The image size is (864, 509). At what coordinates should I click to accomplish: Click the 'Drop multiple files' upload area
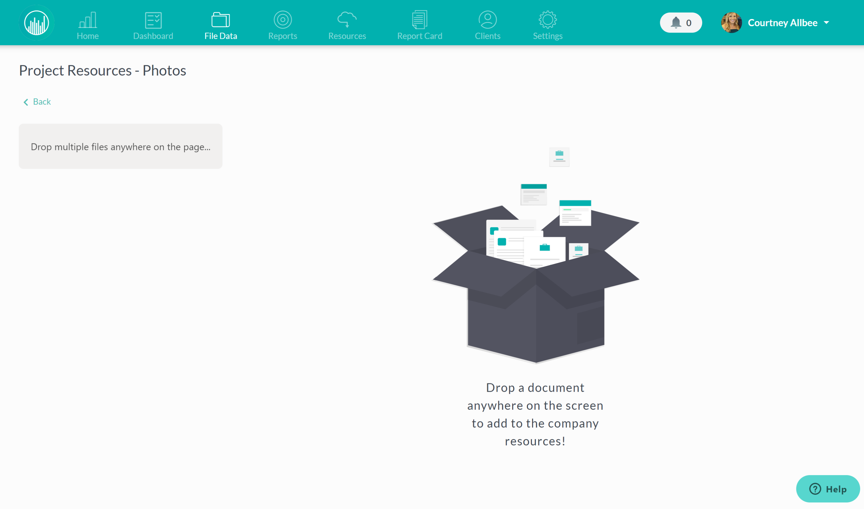[120, 146]
